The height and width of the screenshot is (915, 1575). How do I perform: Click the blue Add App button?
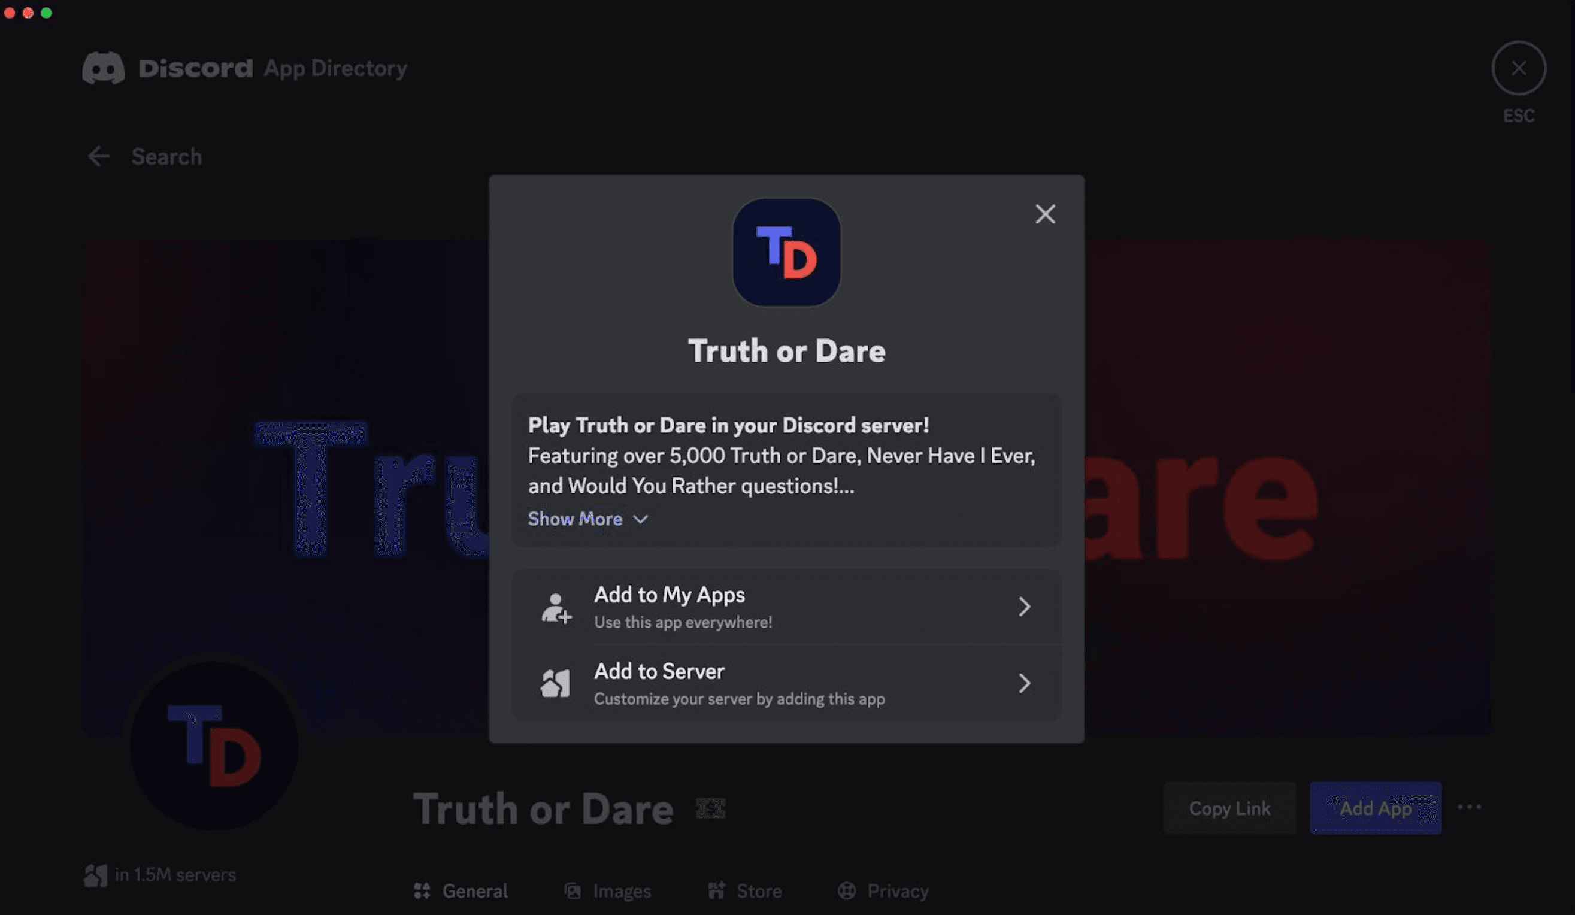click(x=1376, y=808)
